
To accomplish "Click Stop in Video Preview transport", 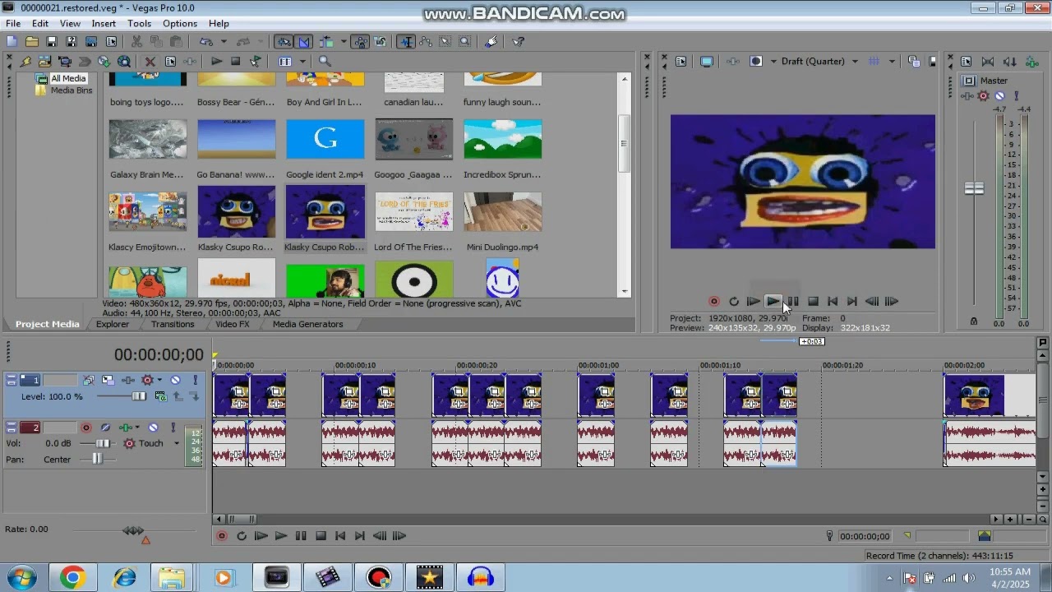I will [x=813, y=302].
